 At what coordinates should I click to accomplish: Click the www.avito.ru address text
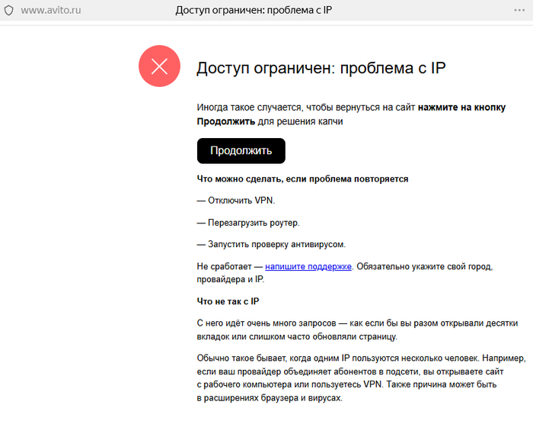coord(51,10)
